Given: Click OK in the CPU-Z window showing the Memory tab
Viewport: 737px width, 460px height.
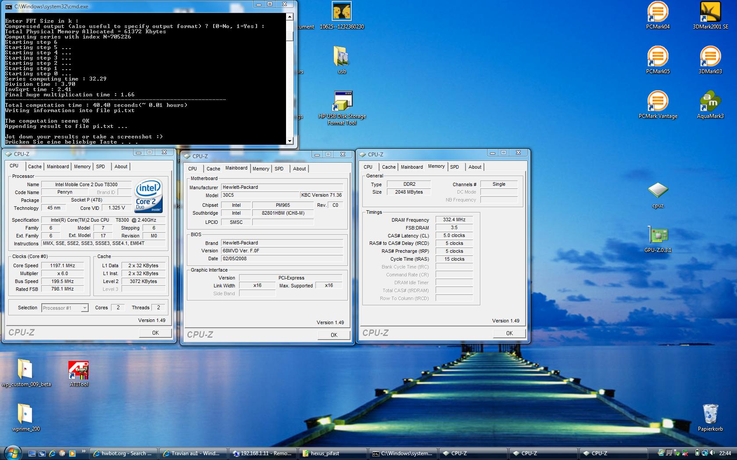Looking at the screenshot, I should [x=509, y=333].
